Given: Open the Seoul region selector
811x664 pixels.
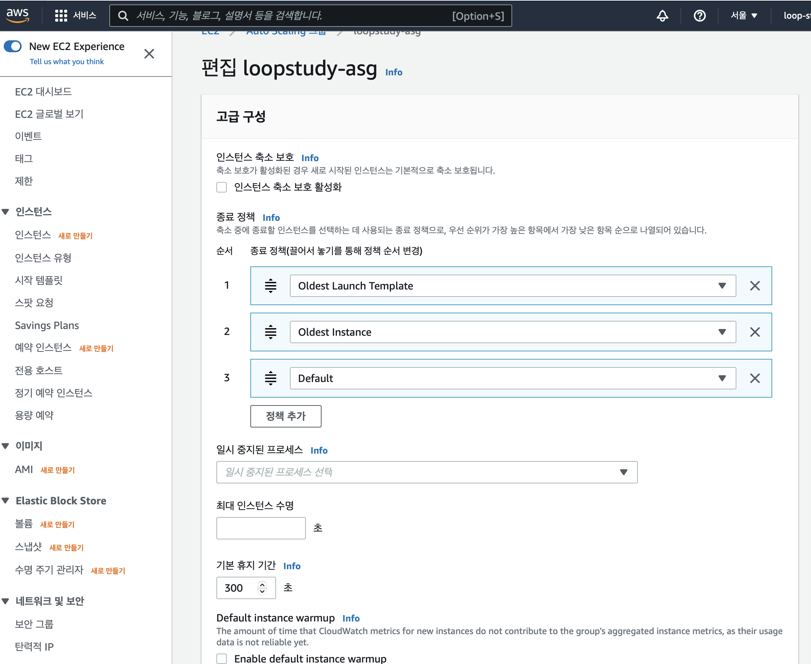Looking at the screenshot, I should point(744,16).
